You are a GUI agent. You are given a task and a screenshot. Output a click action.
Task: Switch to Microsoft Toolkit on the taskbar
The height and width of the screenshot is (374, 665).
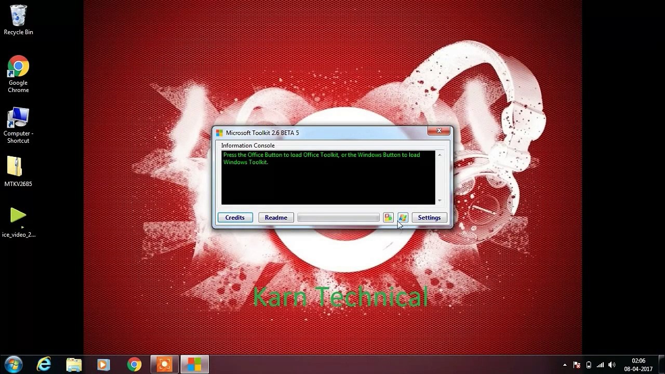pyautogui.click(x=194, y=365)
